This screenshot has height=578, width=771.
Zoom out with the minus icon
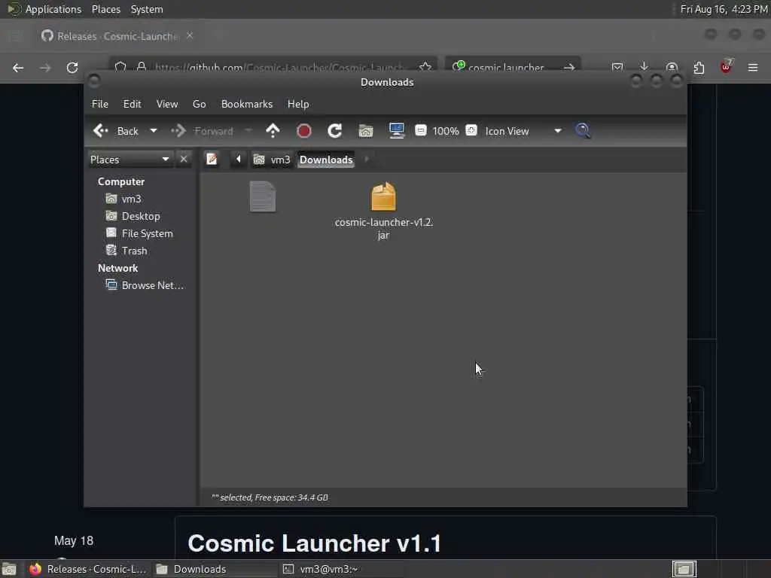pos(420,130)
